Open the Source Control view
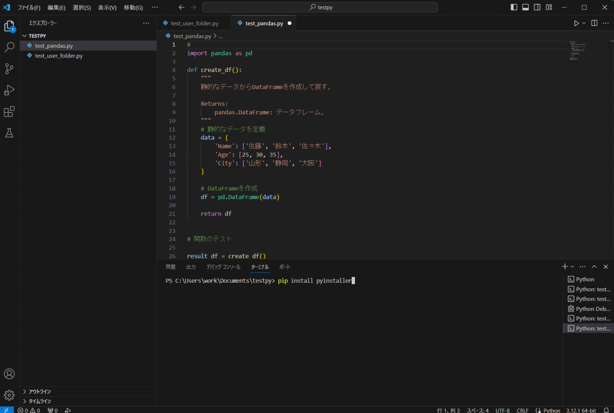Viewport: 614px width, 413px height. 9,69
